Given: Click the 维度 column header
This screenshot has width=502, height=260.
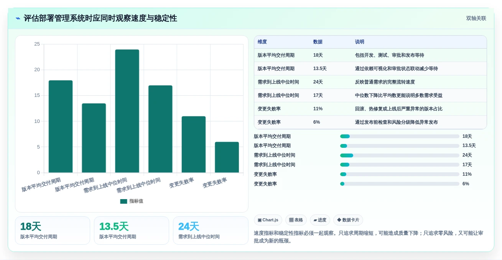Looking at the screenshot, I should pos(262,42).
